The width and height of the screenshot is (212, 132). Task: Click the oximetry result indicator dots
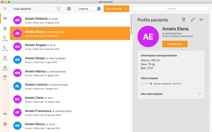point(146,84)
